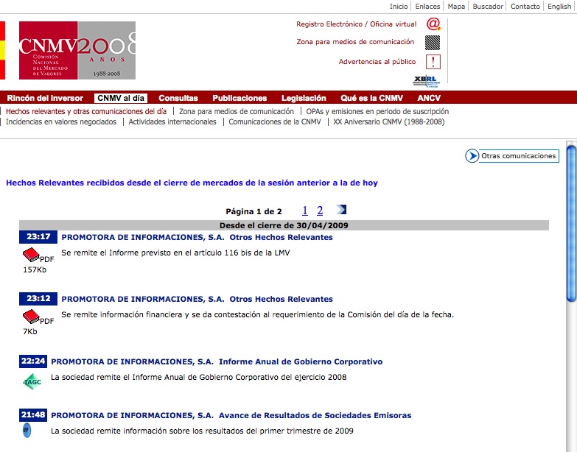Go to page 2 of results
The width and height of the screenshot is (577, 452).
click(x=320, y=211)
